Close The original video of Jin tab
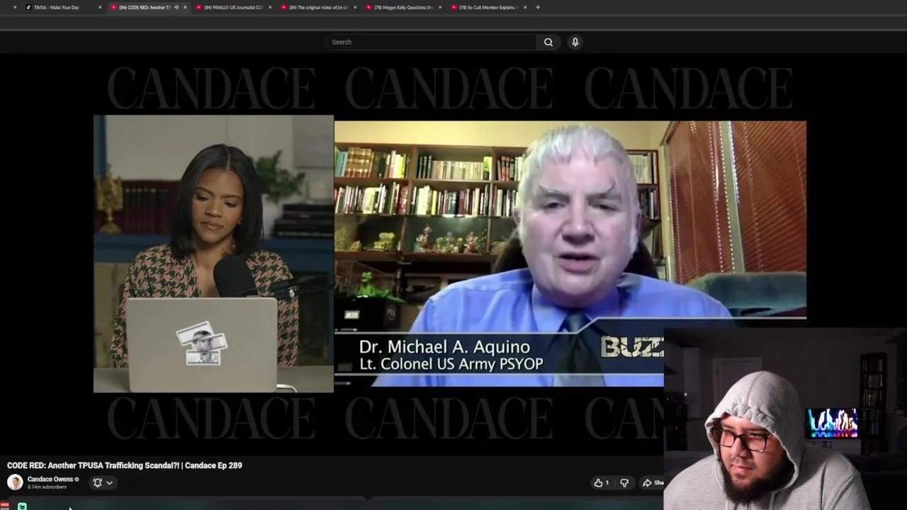Screen dimensions: 907x510 pos(355,7)
